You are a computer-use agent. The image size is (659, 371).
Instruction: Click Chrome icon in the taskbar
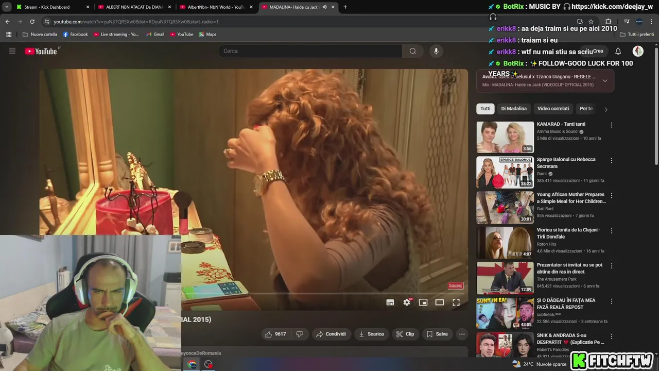coord(192,364)
